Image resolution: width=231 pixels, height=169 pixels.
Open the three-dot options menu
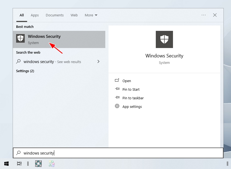pyautogui.click(x=204, y=15)
